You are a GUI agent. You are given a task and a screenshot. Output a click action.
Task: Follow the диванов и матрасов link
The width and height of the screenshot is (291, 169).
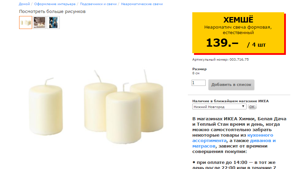[234, 143]
